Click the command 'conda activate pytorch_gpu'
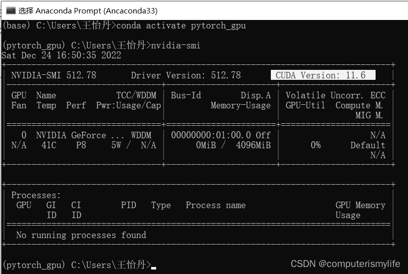The image size is (408, 274). [x=181, y=25]
